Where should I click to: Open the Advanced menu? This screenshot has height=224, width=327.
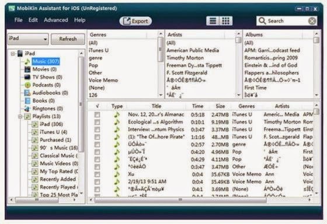click(56, 20)
